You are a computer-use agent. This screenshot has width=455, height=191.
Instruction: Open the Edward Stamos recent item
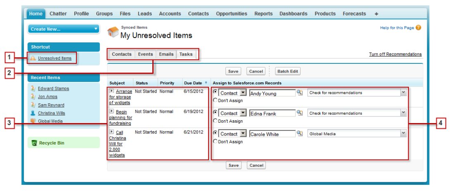click(x=53, y=89)
